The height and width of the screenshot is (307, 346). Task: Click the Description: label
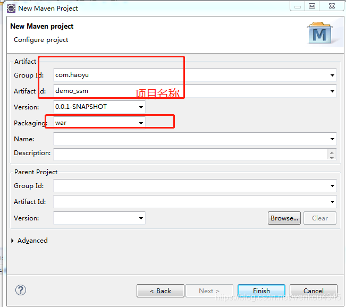(x=32, y=153)
